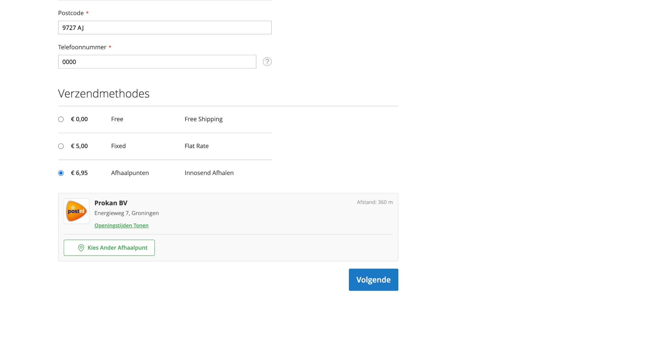Click the PostNL logo thumbnail
Viewport: 646px width, 338px height.
(76, 211)
